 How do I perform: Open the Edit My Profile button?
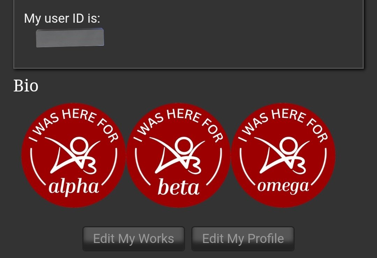click(x=243, y=239)
